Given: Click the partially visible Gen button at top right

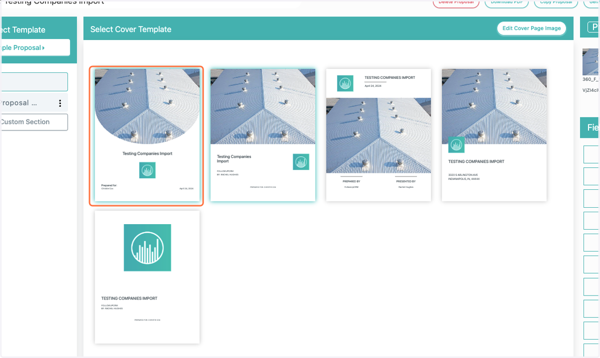Looking at the screenshot, I should pos(591,2).
